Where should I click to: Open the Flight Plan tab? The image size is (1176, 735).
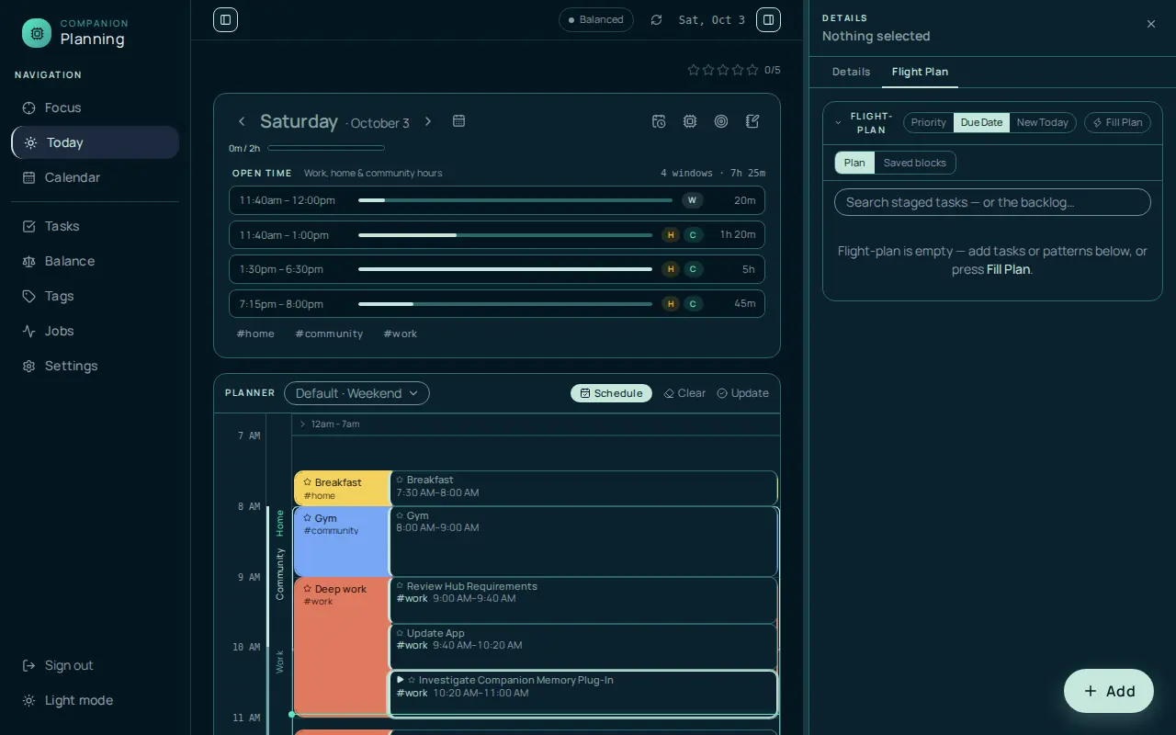(920, 72)
